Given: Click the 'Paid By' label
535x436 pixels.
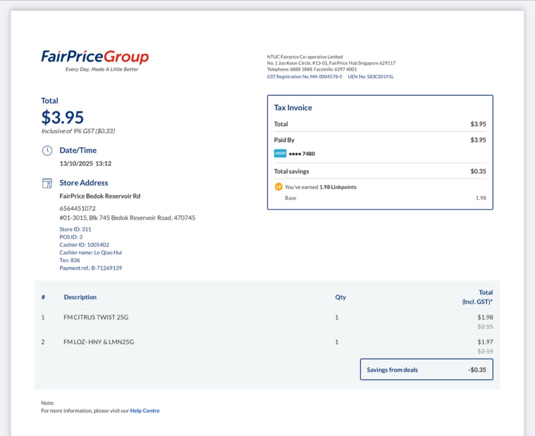Looking at the screenshot, I should (284, 140).
